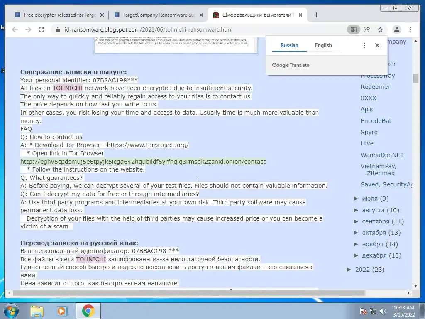
Task: Open the Chrome profile avatar icon
Action: coord(396,29)
